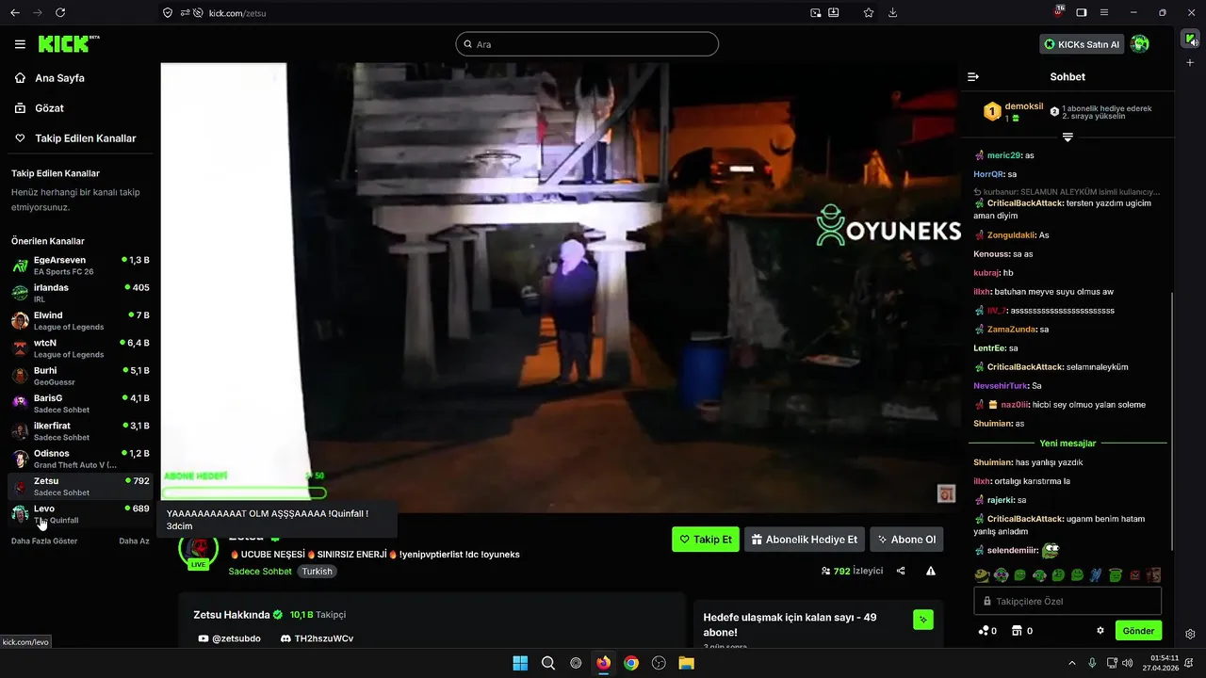Click ZamaZunda username in chat
The width and height of the screenshot is (1206, 678).
[1011, 330]
